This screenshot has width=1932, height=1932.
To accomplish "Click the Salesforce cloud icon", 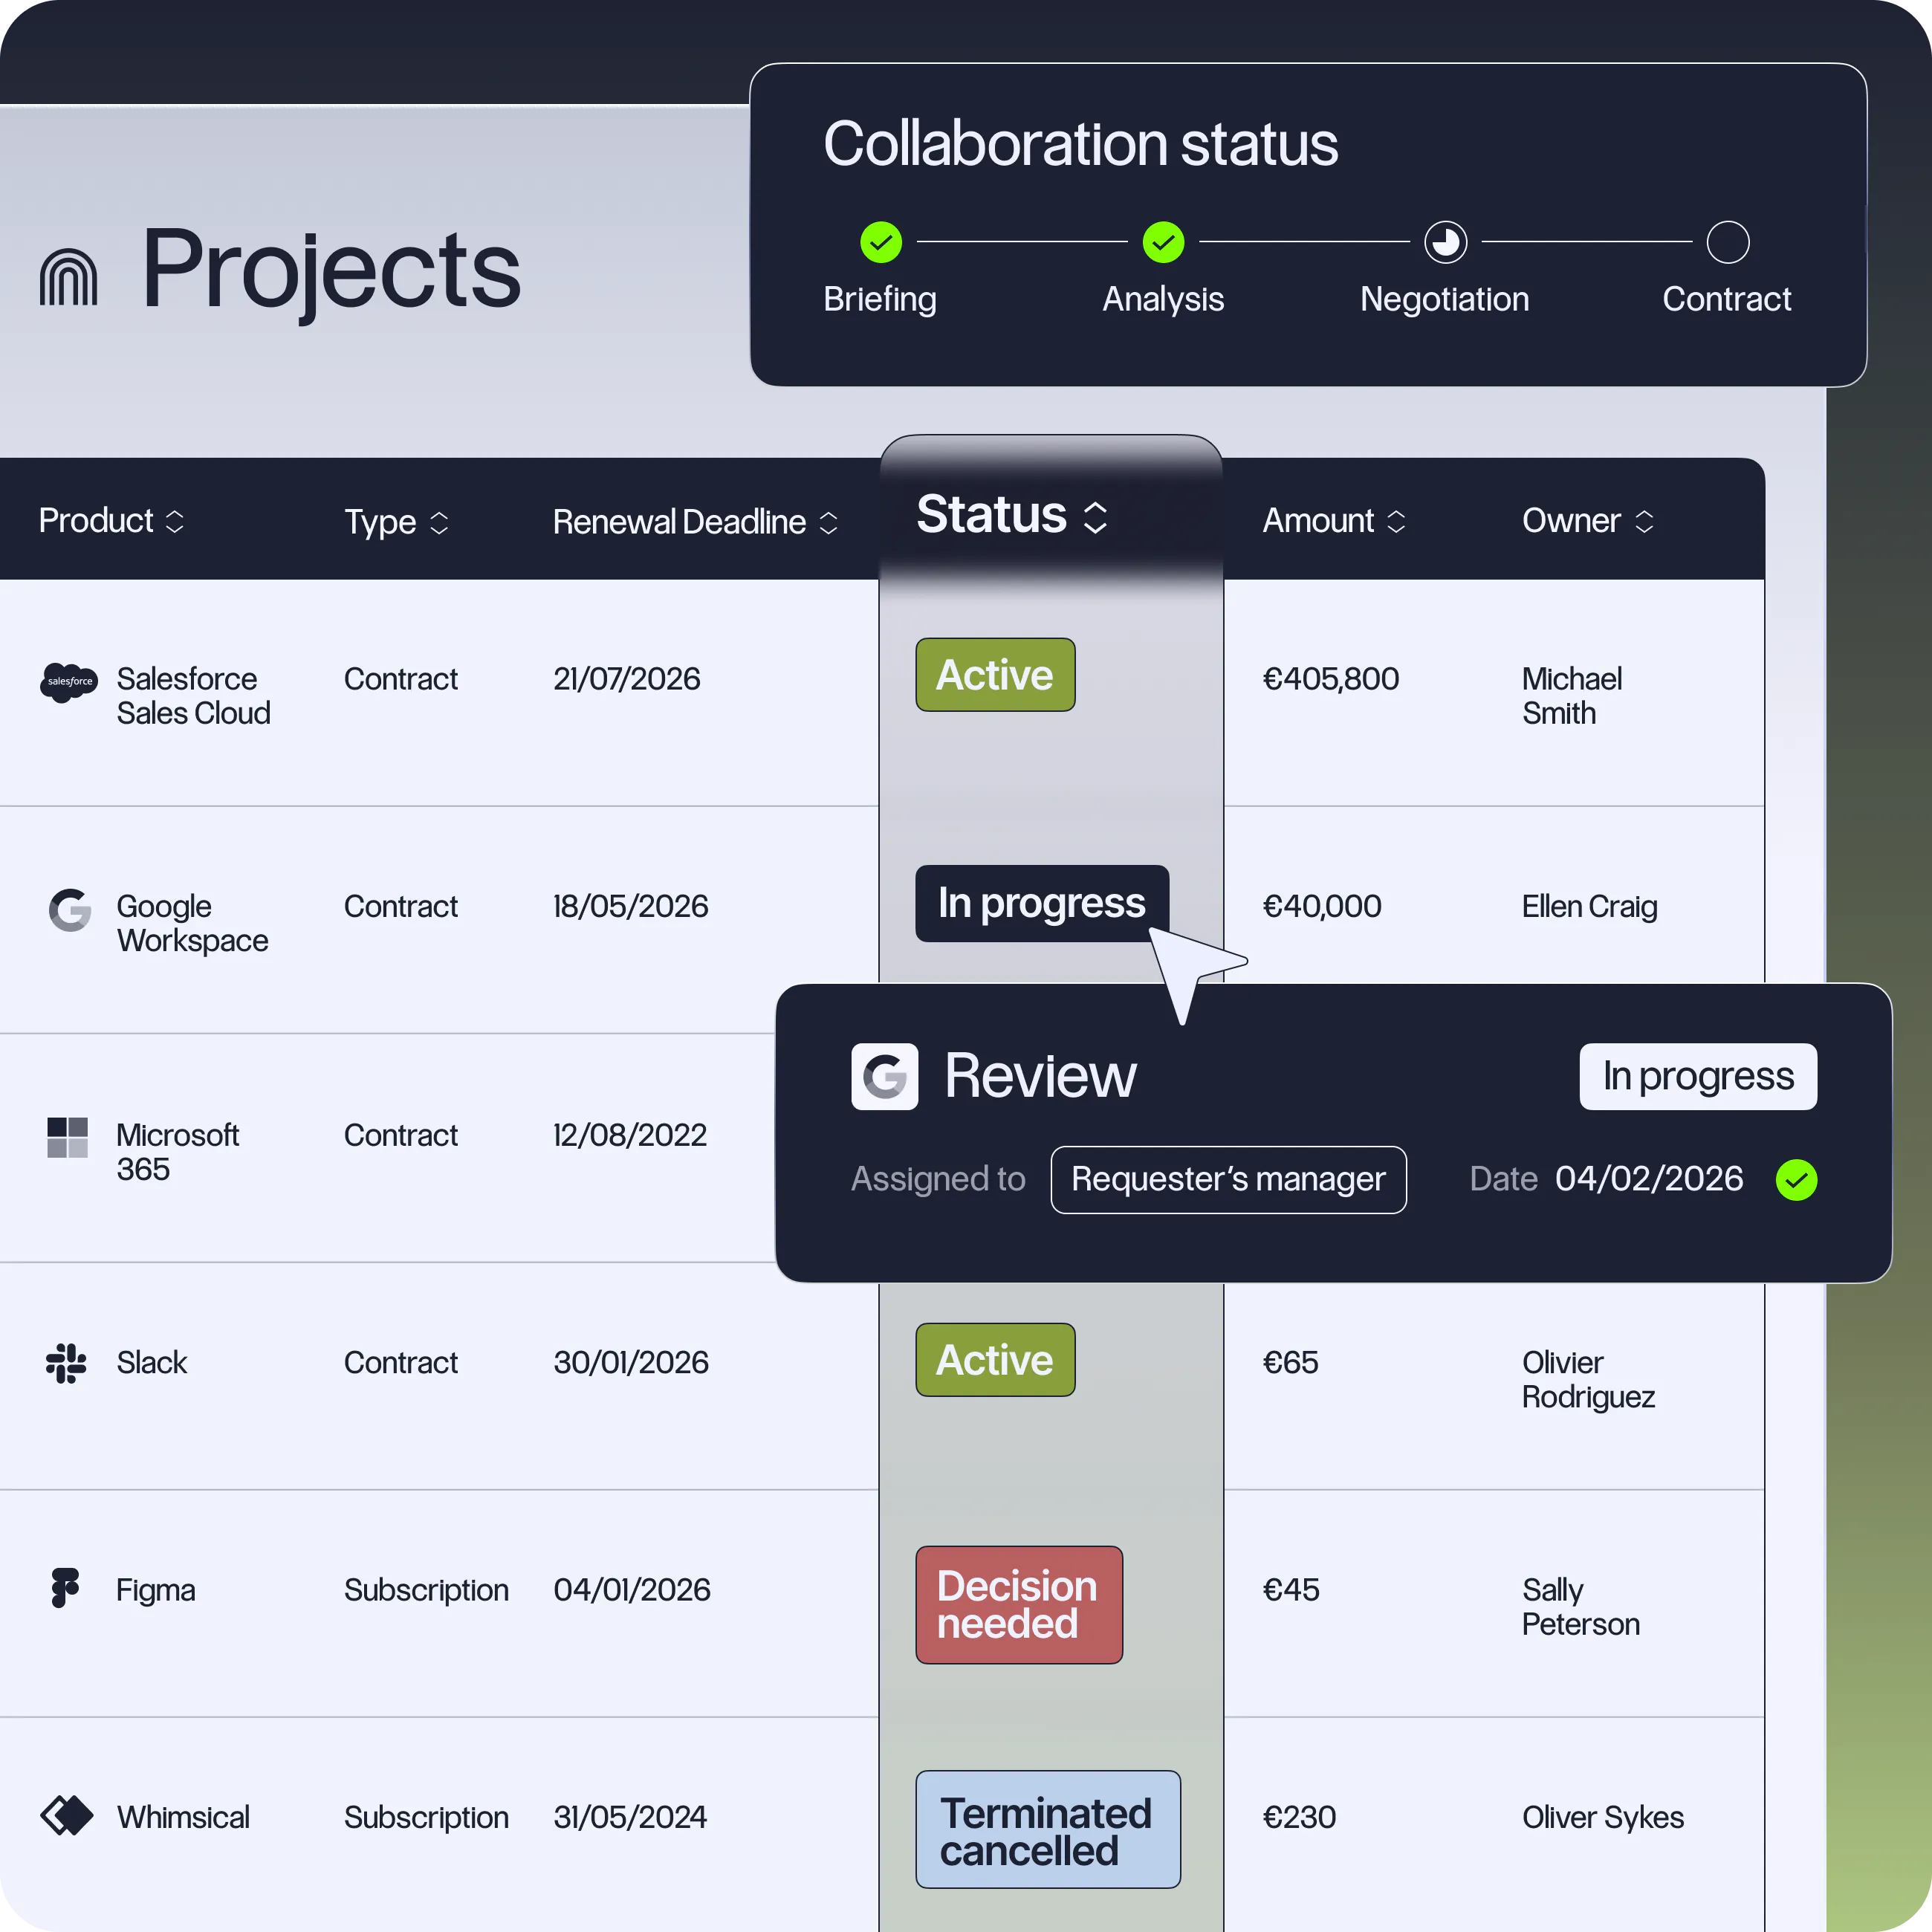I will tap(68, 682).
